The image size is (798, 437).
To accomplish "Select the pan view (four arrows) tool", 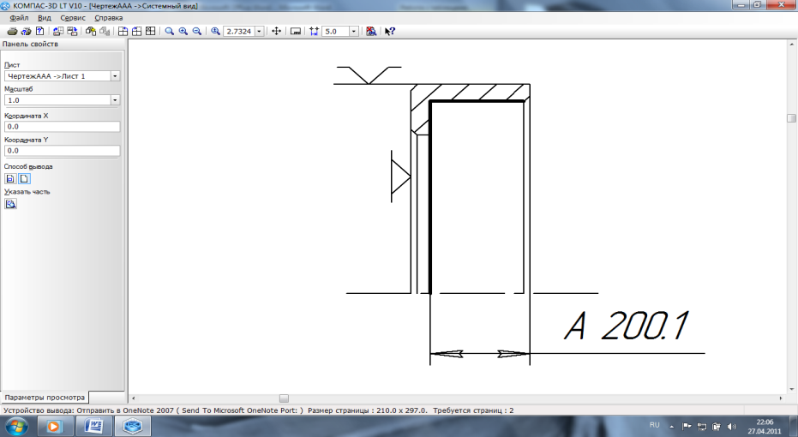I will (276, 32).
